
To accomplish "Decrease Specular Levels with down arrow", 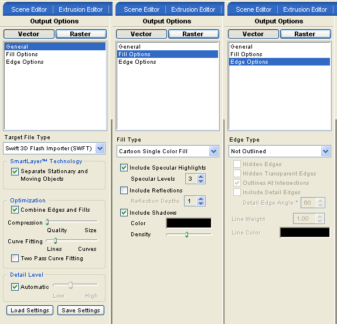I will pos(201,181).
